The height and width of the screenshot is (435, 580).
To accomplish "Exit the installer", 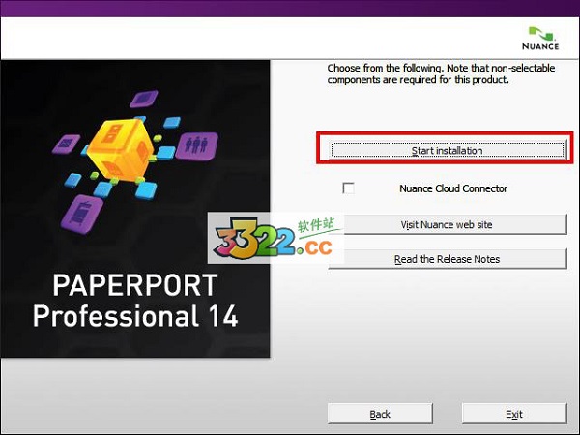I will (514, 414).
